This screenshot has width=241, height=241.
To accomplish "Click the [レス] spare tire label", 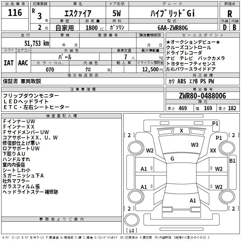I will point(132,230).
